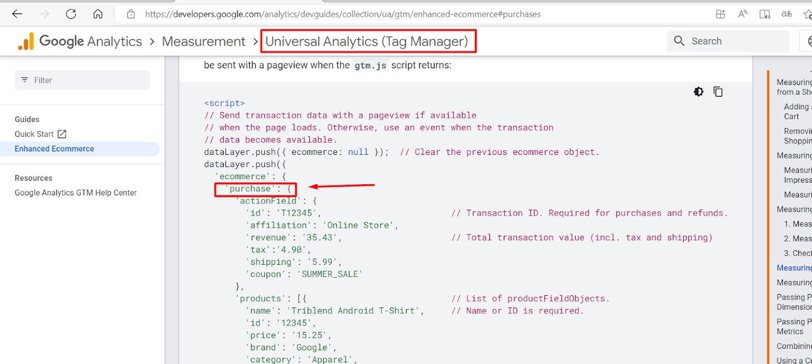Image resolution: width=812 pixels, height=364 pixels.
Task: Click the URL in the address bar
Action: point(343,14)
